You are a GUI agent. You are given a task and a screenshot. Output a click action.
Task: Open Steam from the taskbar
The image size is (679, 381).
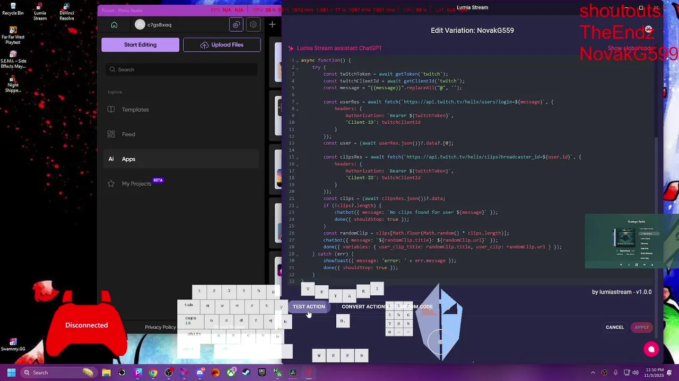[x=246, y=373]
